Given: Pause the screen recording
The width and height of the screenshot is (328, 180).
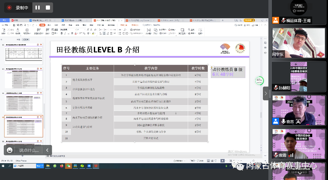Looking at the screenshot, I should tap(38, 8).
